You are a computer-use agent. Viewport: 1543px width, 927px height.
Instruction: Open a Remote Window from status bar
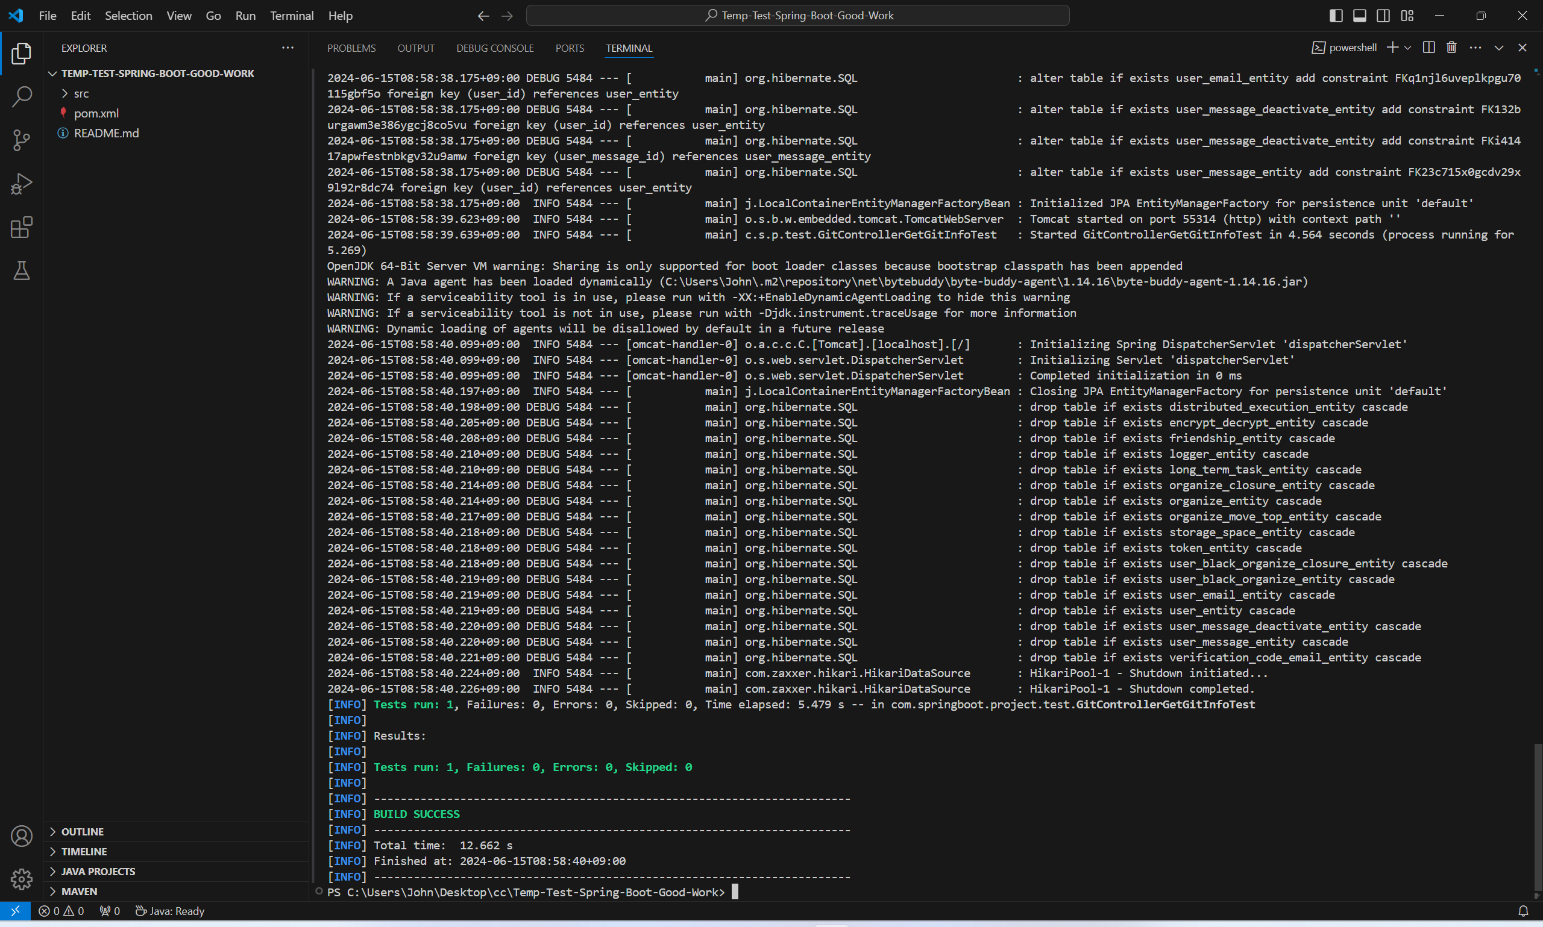pyautogui.click(x=15, y=911)
